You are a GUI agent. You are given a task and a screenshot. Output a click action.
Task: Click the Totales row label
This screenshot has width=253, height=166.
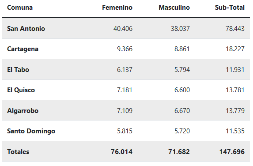(18, 152)
